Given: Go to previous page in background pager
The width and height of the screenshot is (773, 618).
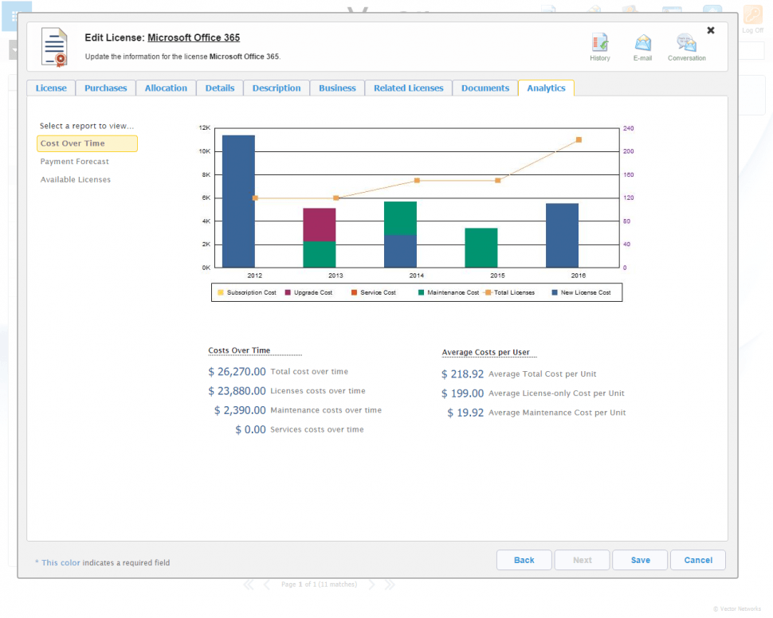Looking at the screenshot, I should (x=267, y=585).
